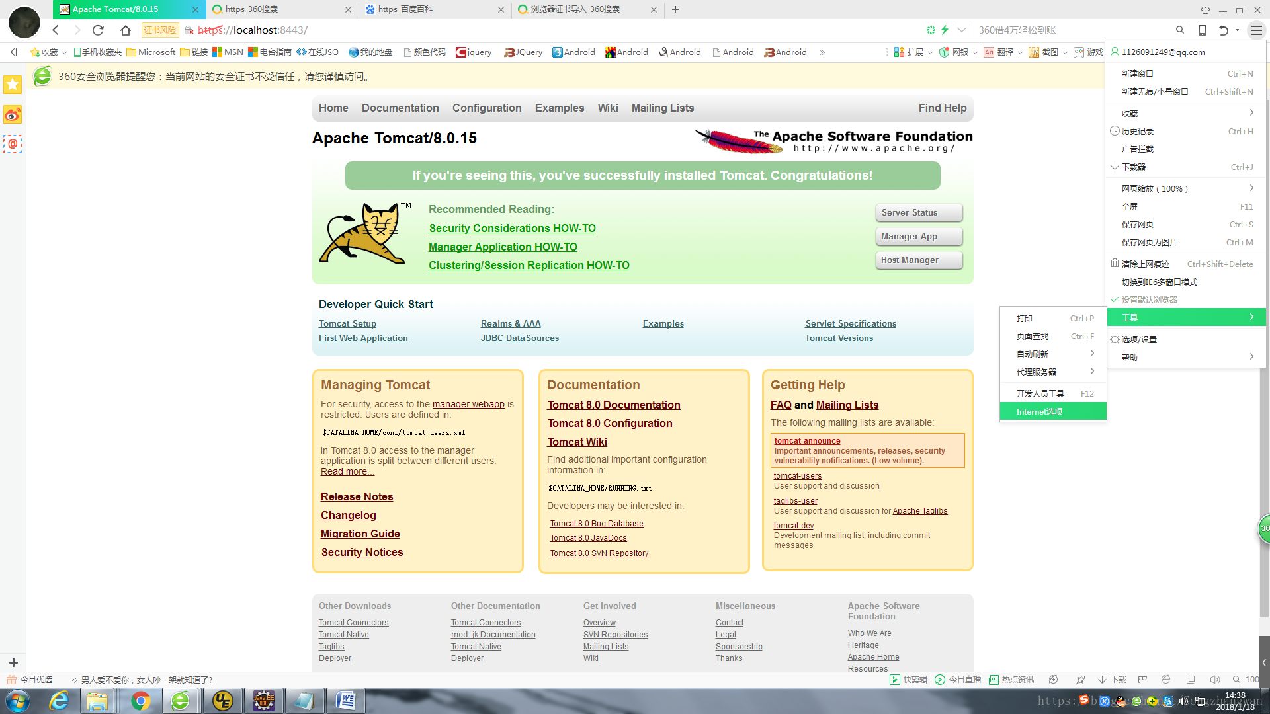Open Find Help in Tomcat nav bar

click(x=943, y=108)
